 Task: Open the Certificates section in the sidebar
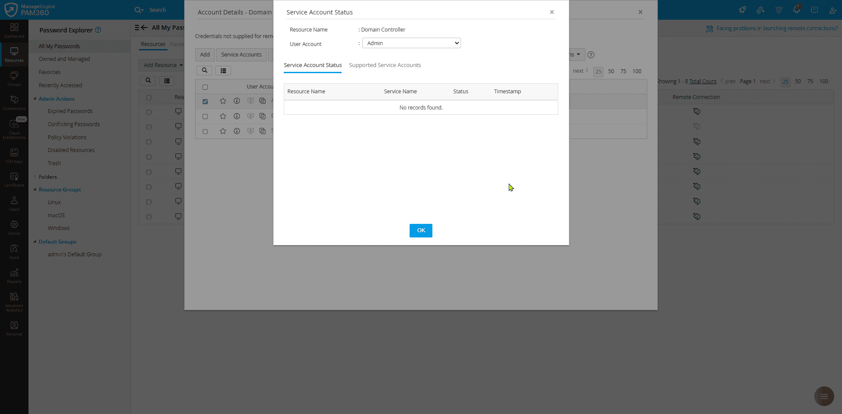[14, 179]
